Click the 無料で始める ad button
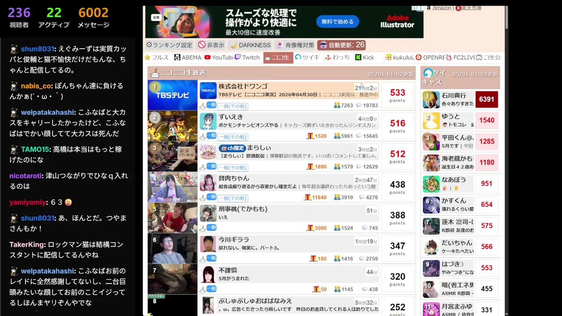562x316 pixels. (x=337, y=22)
